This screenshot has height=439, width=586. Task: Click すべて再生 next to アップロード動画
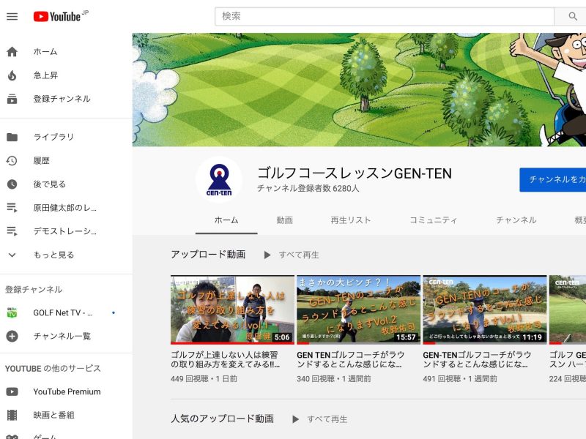click(299, 255)
